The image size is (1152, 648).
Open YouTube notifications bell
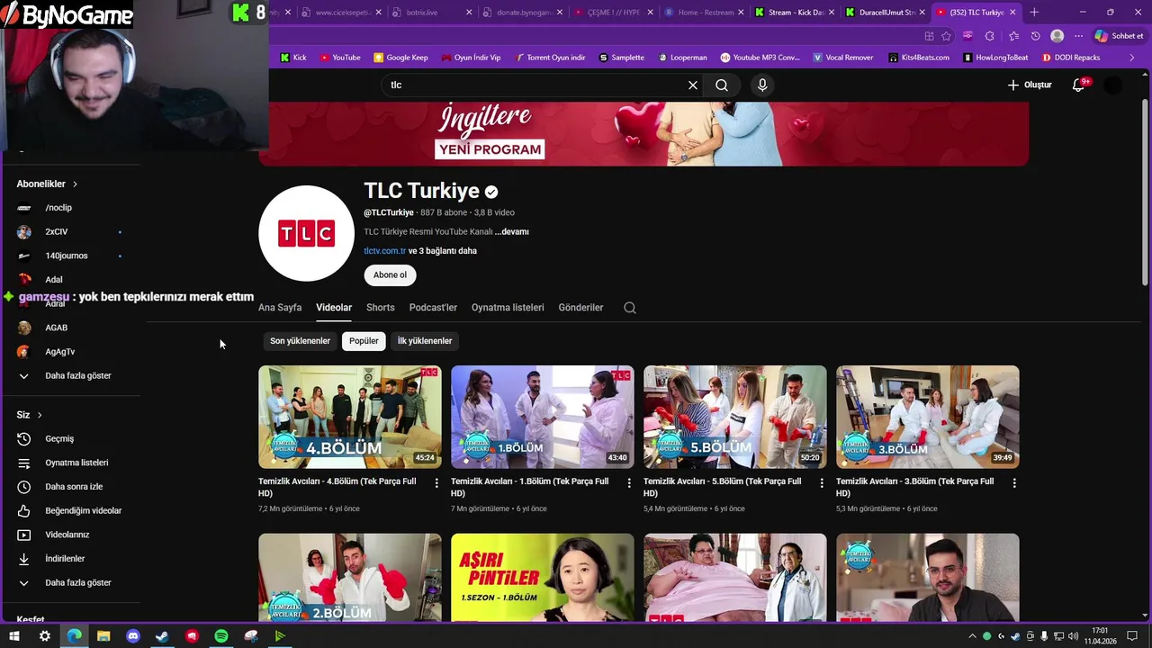pos(1079,85)
